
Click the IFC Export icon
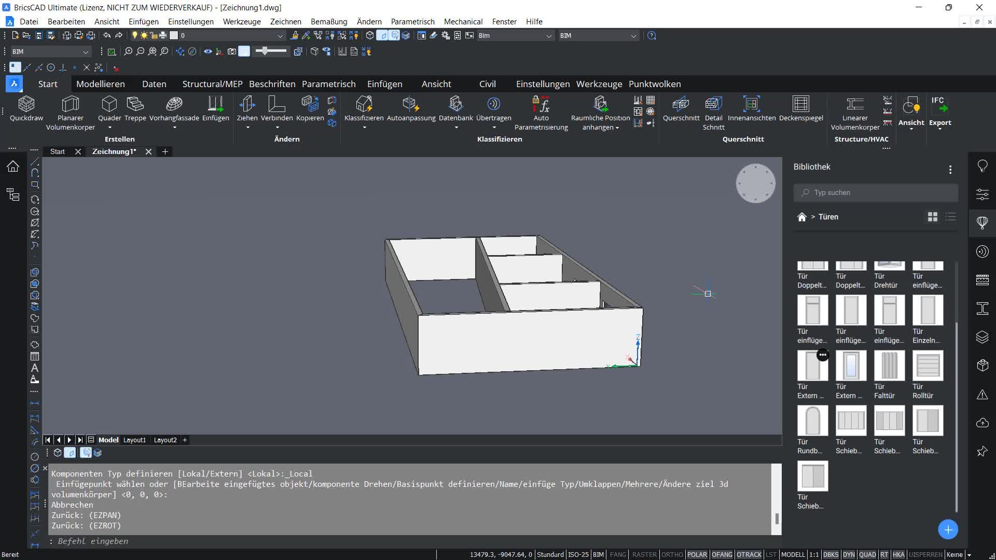(939, 104)
